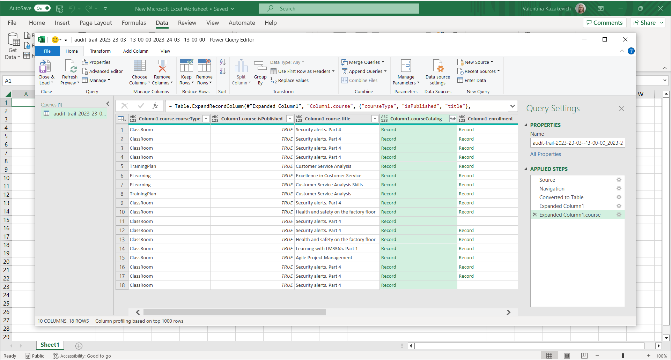Collapse the Queries pane
The height and width of the screenshot is (360, 671).
click(108, 104)
